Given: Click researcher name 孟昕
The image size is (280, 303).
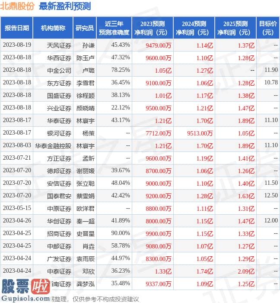Looking at the screenshot, I should click(x=89, y=158).
